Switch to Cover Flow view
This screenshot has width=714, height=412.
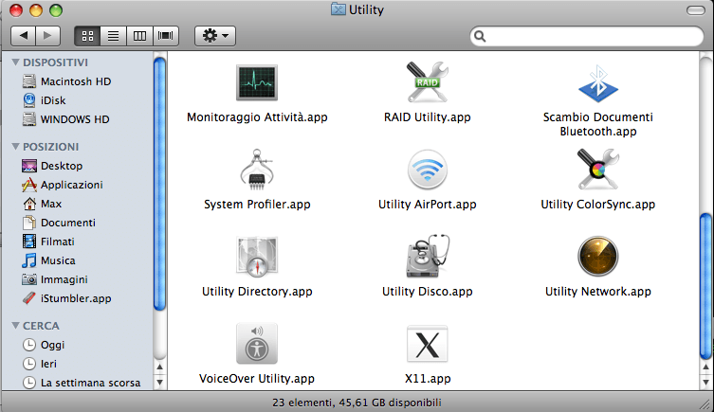(x=165, y=35)
